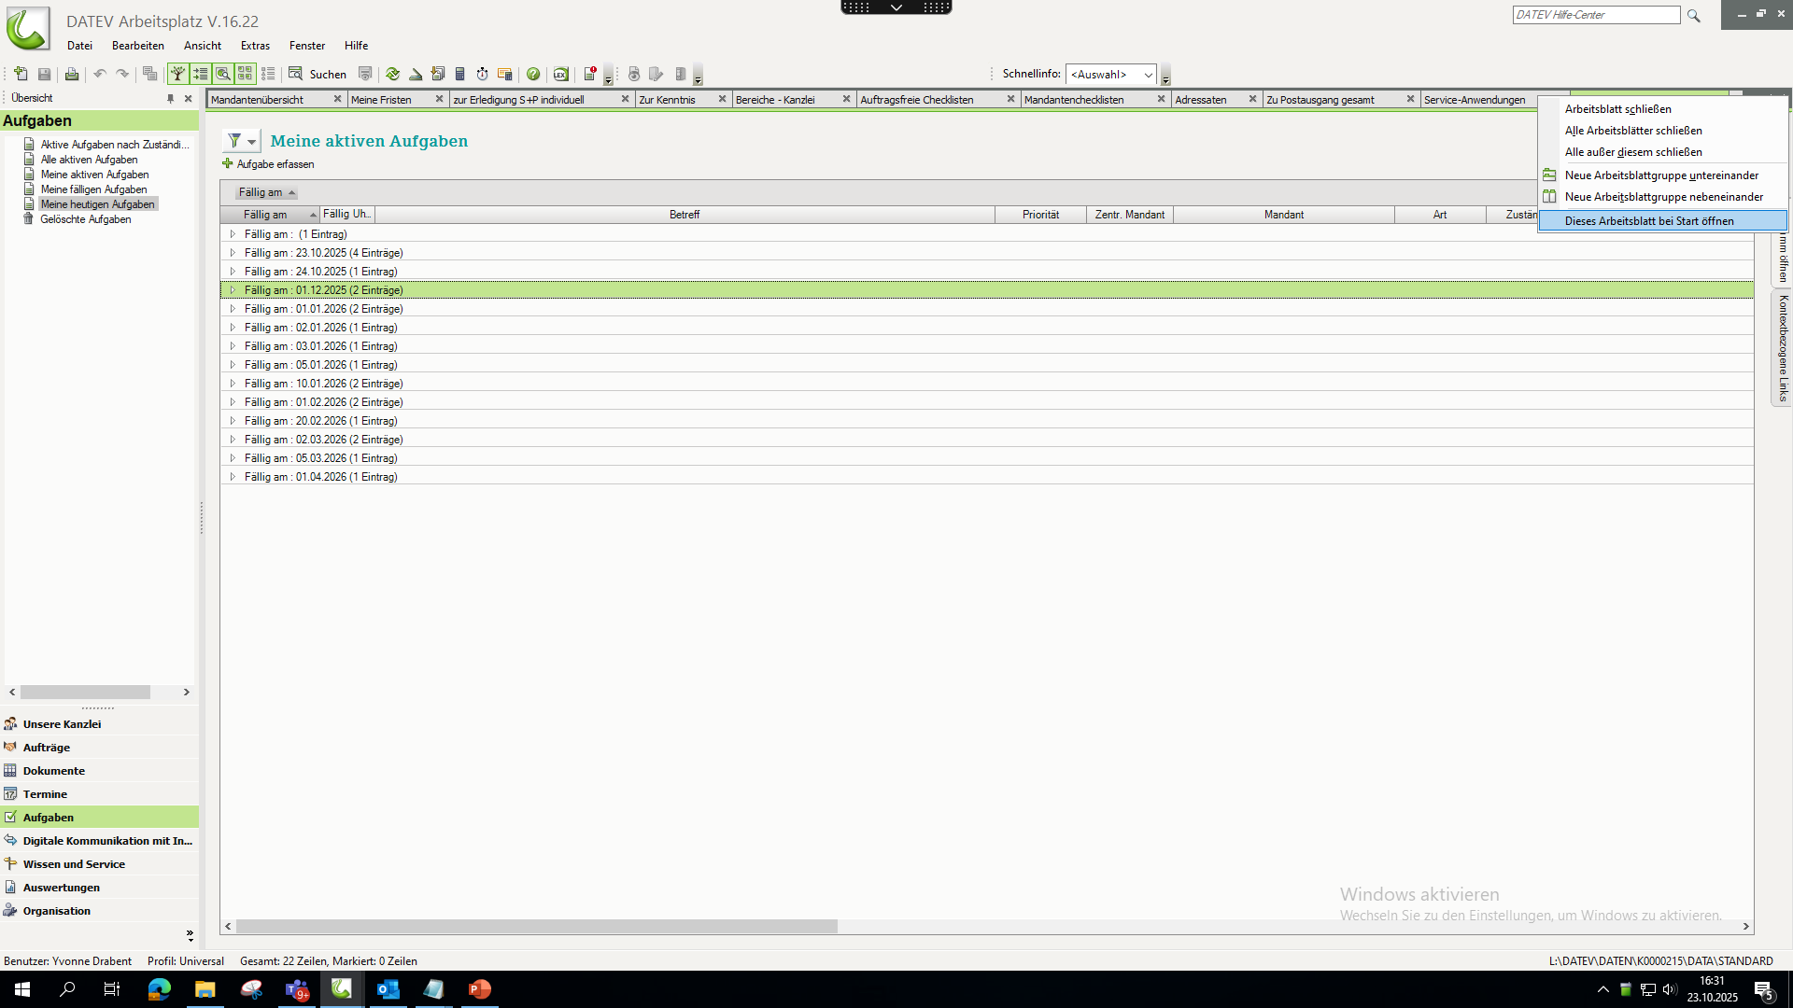This screenshot has height=1008, width=1793.
Task: Open Outlook from the Windows taskbar
Action: tap(388, 989)
